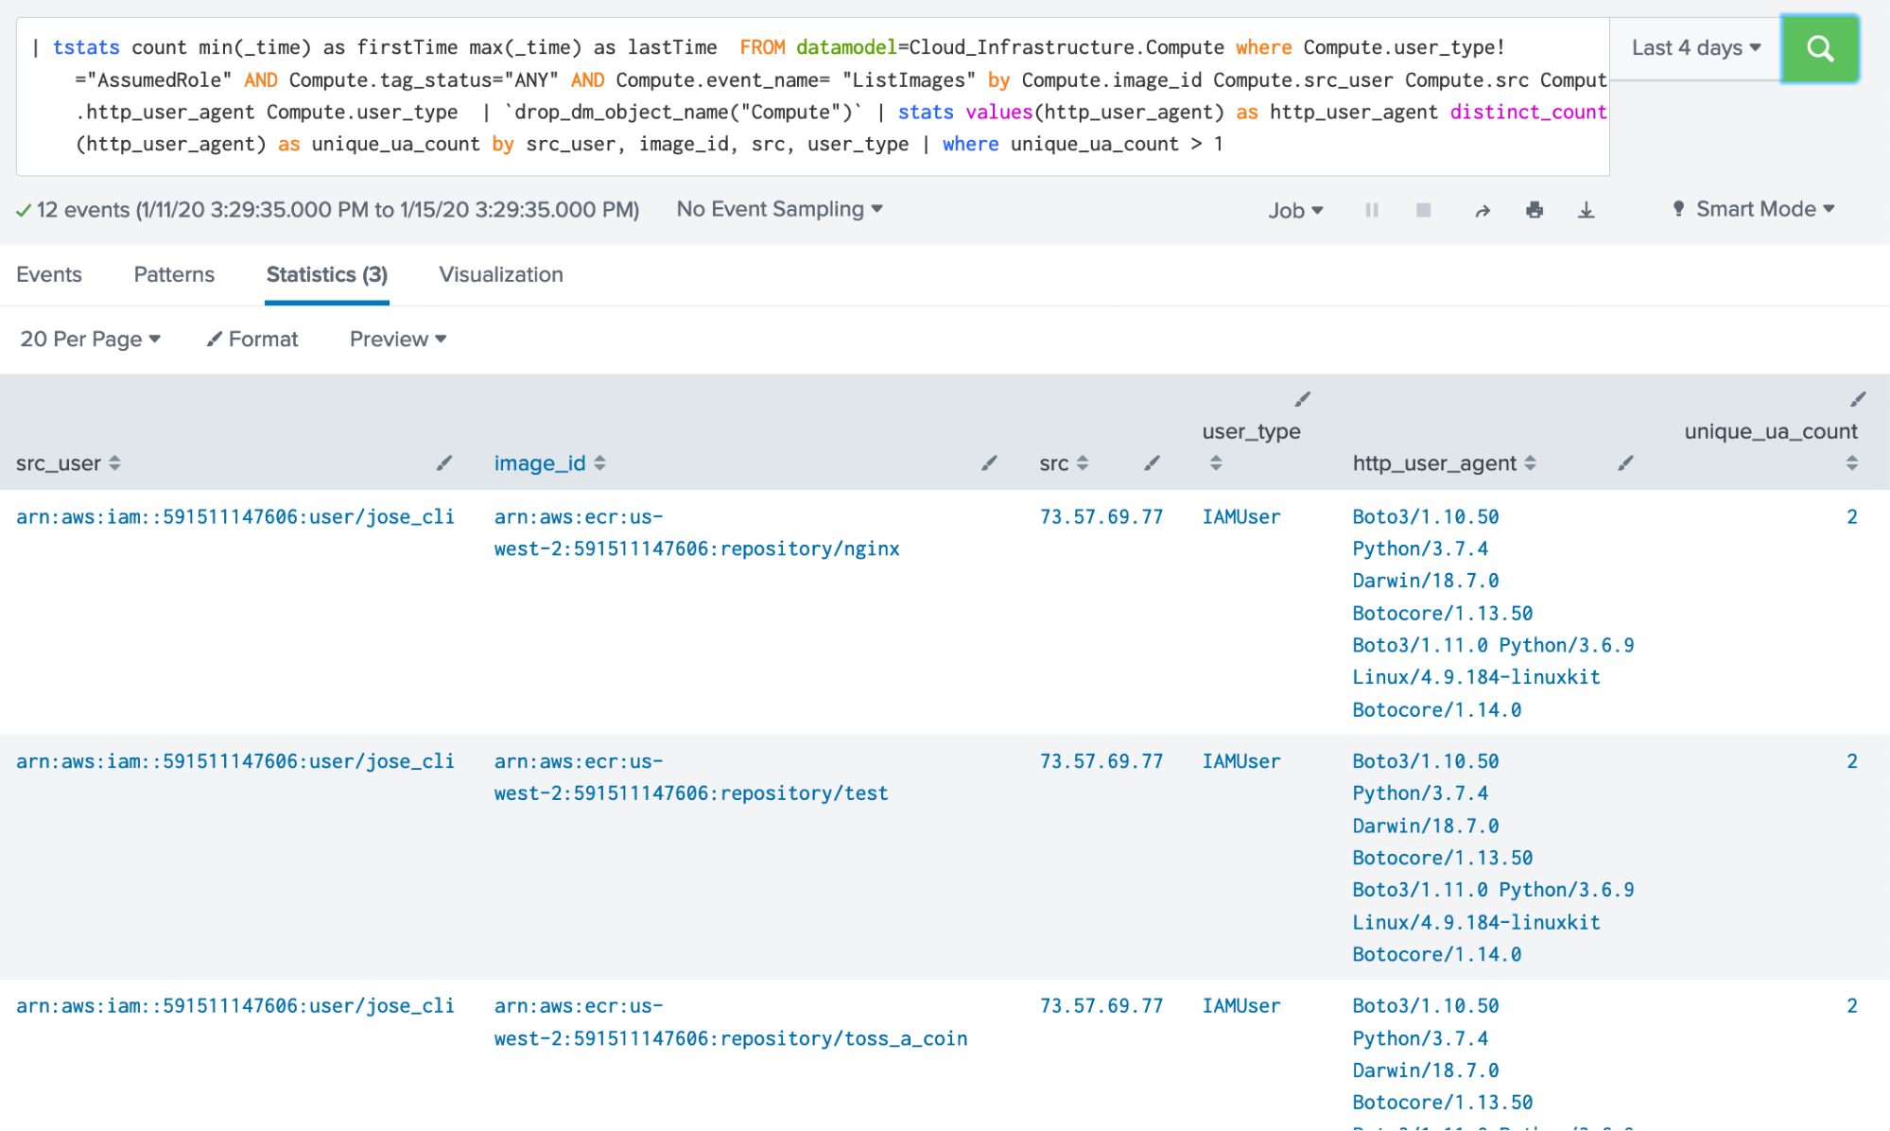Print the search results
Viewport: 1890px width, 1131px height.
click(1535, 210)
